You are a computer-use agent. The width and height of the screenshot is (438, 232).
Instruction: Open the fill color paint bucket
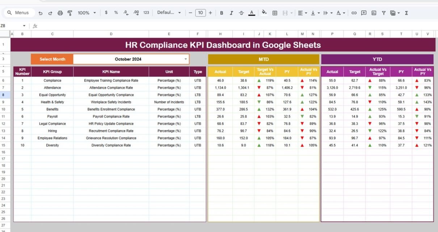[264, 13]
